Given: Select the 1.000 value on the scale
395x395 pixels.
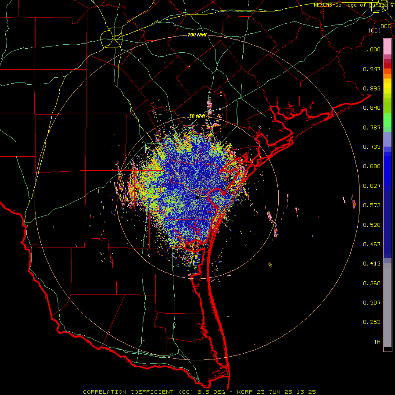Looking at the screenshot, I should (372, 49).
